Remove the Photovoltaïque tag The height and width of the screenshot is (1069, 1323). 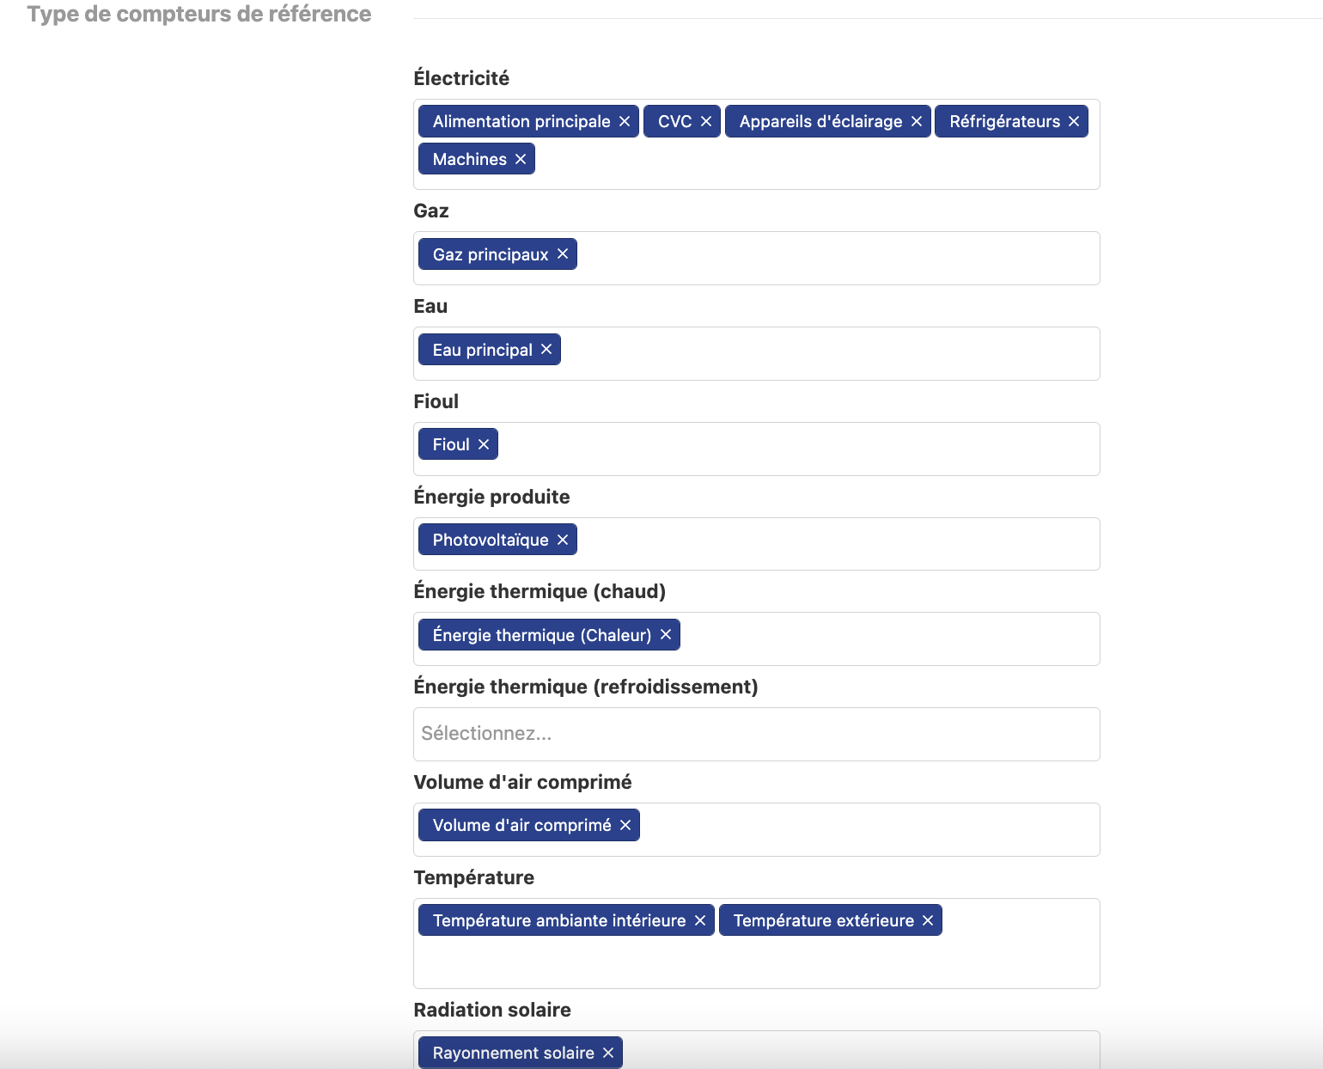(x=563, y=540)
